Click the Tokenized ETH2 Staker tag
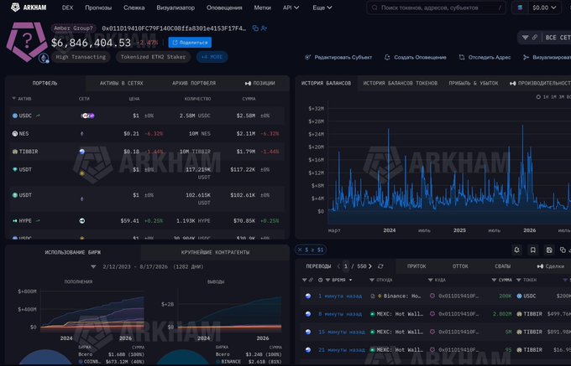This screenshot has height=366, width=571. point(153,57)
